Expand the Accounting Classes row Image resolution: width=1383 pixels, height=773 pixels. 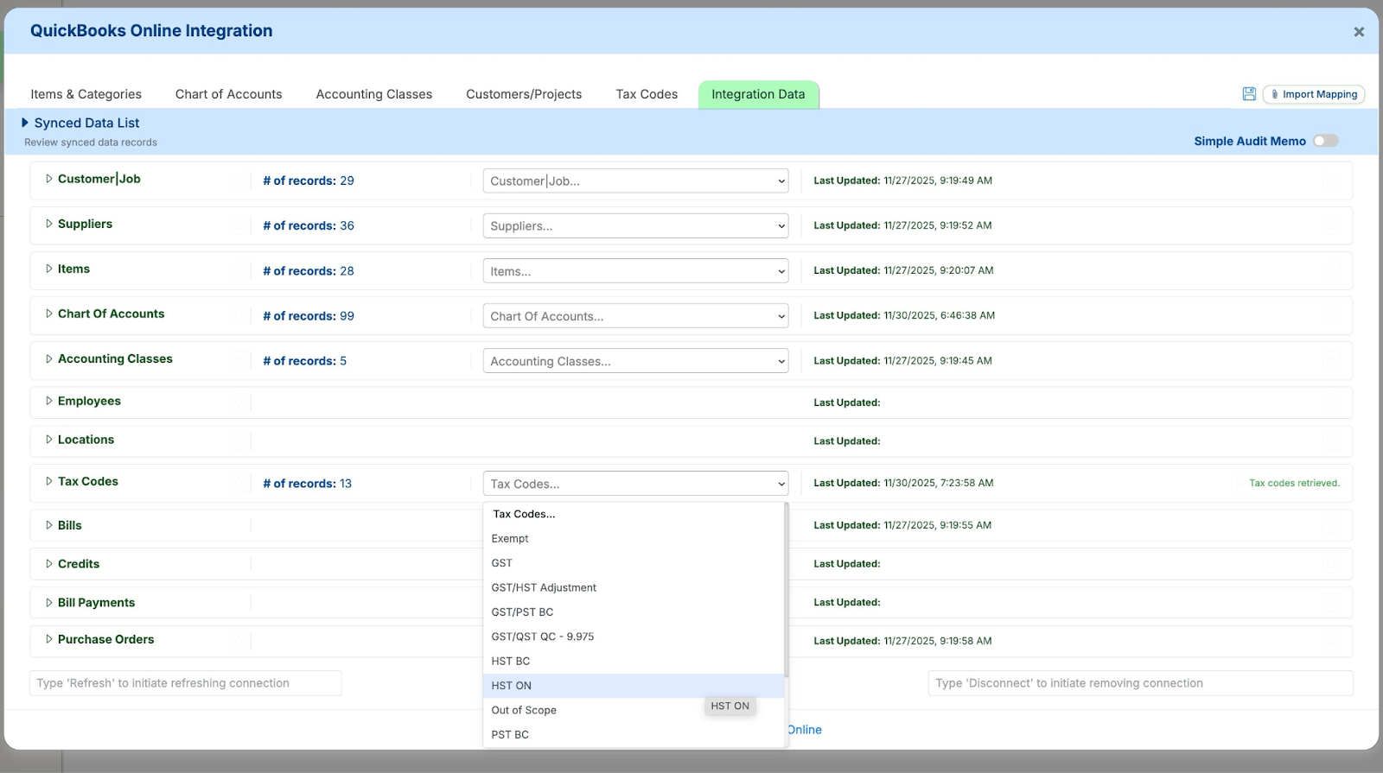pos(49,358)
